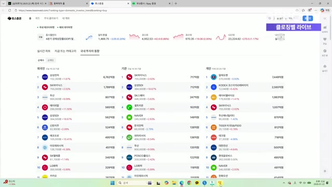
Task: Open the 증시캘린더 GDP event card
Action: [x=57, y=37]
